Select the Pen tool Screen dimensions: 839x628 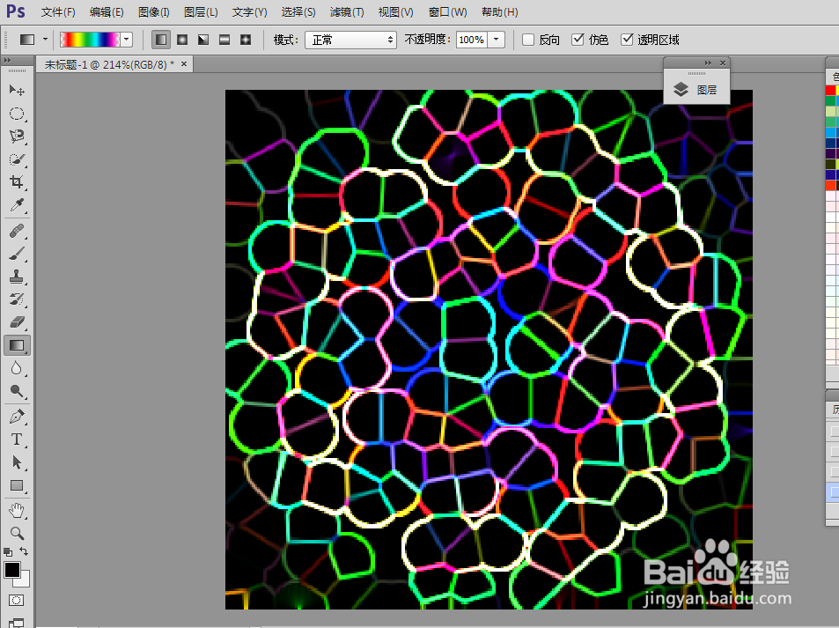coord(17,417)
